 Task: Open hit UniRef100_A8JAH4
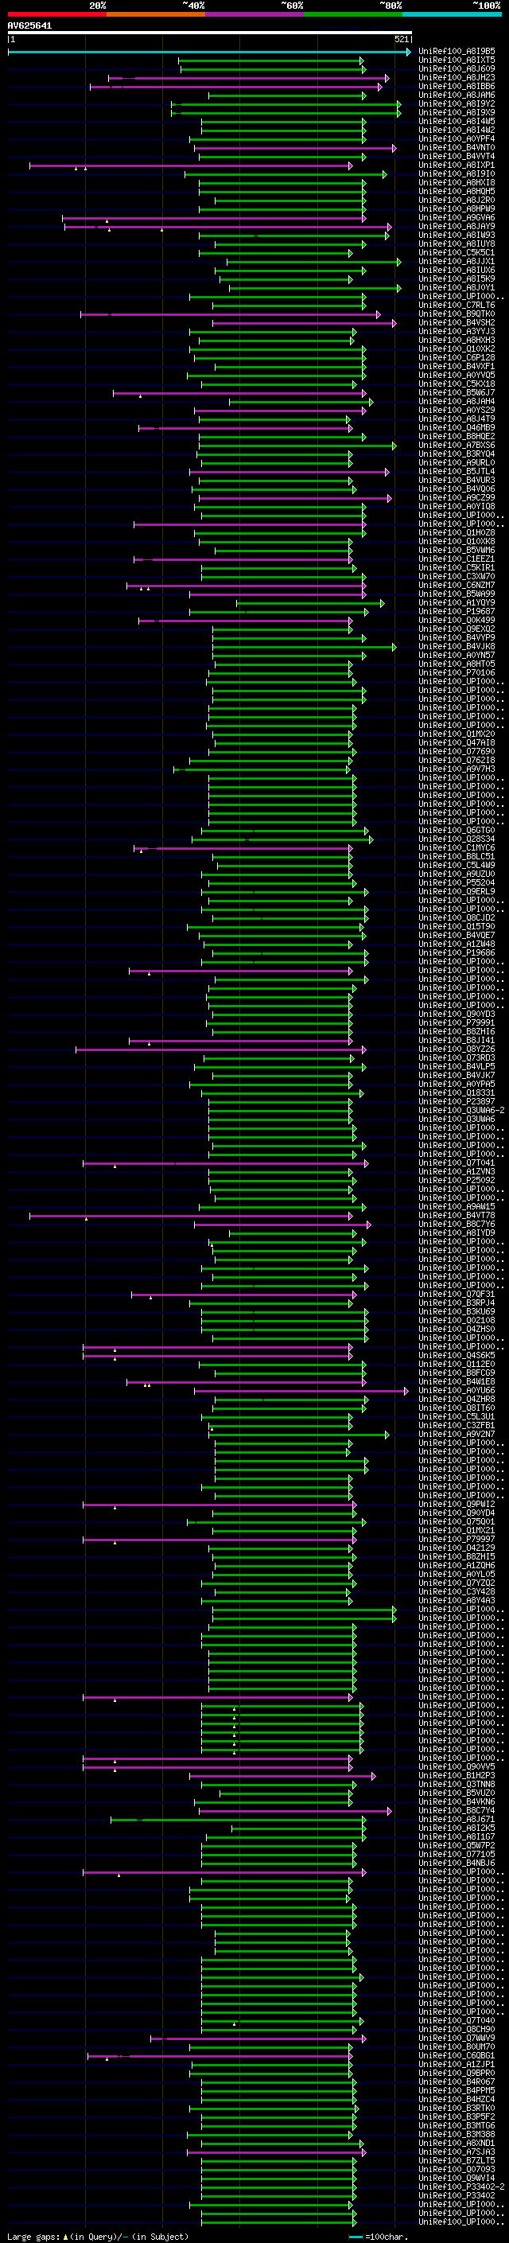click(457, 401)
